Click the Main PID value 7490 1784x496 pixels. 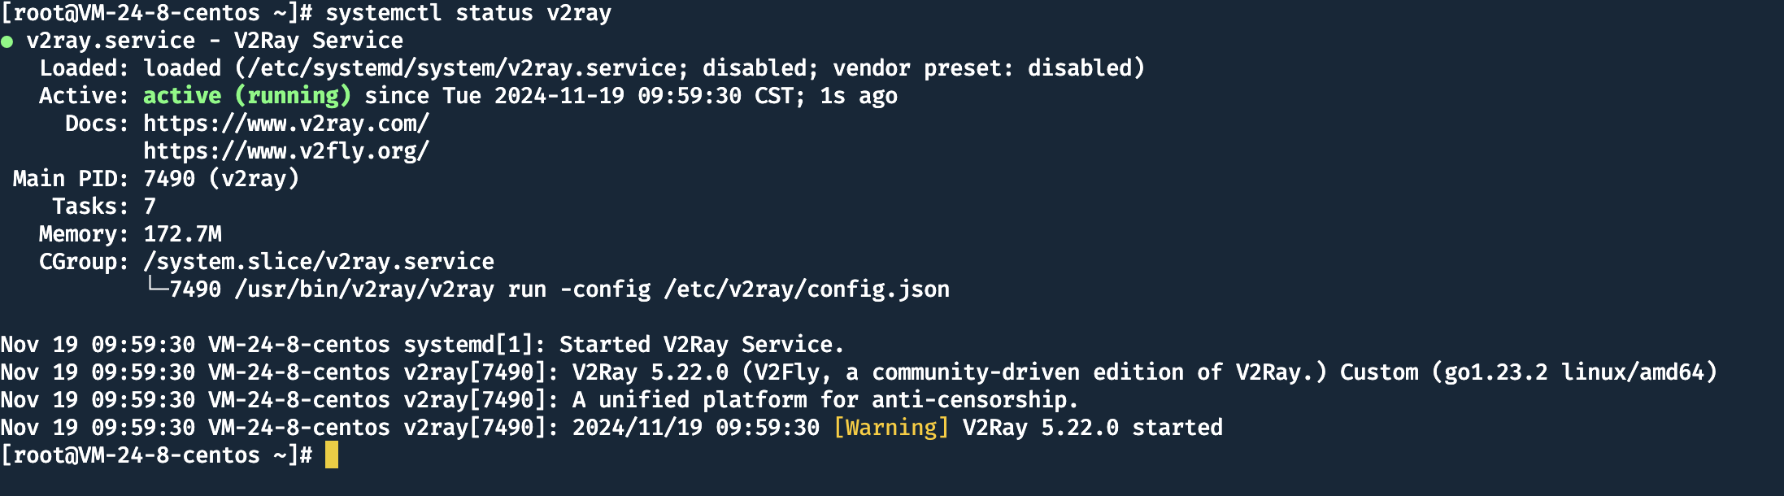click(x=169, y=179)
